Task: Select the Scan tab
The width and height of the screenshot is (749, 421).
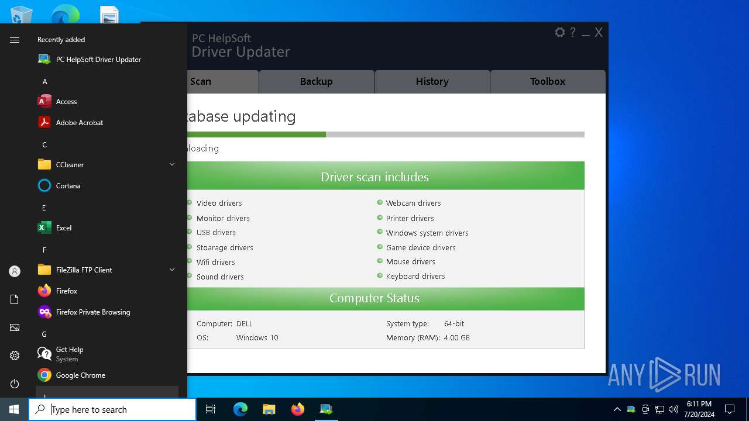Action: tap(222, 82)
